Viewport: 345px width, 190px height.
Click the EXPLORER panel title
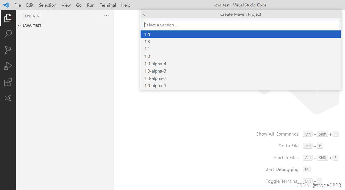point(31,16)
